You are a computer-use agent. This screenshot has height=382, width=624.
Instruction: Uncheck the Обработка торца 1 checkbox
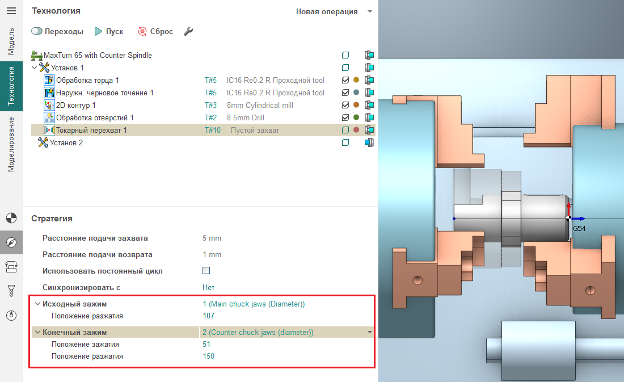click(345, 80)
